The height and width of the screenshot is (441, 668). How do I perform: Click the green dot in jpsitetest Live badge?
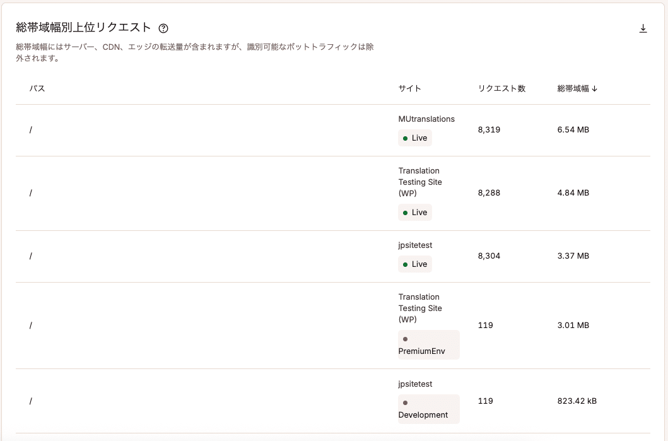[x=405, y=264]
